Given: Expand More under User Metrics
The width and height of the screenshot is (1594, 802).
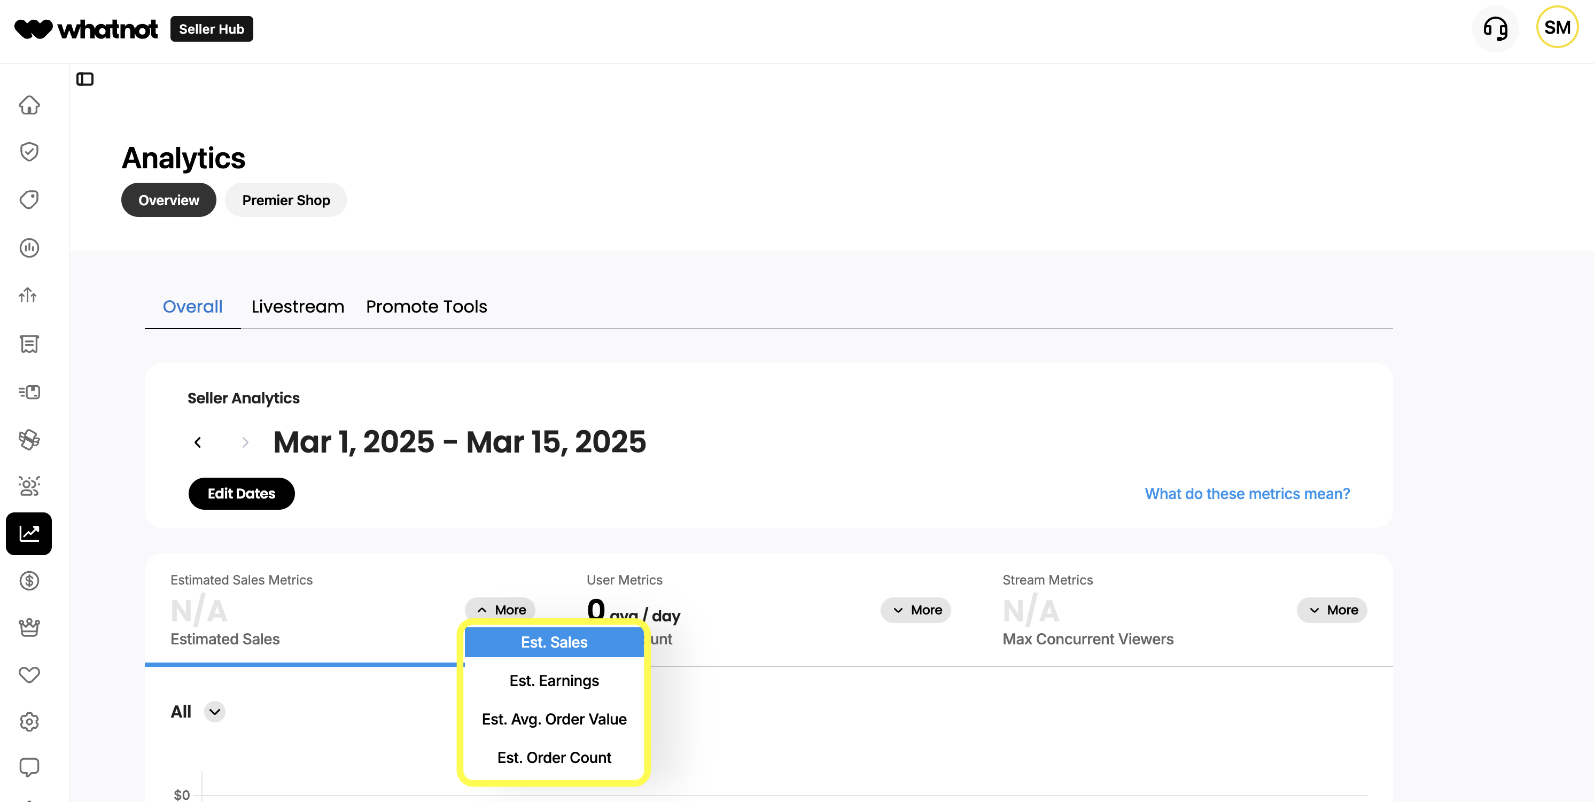Looking at the screenshot, I should point(915,610).
